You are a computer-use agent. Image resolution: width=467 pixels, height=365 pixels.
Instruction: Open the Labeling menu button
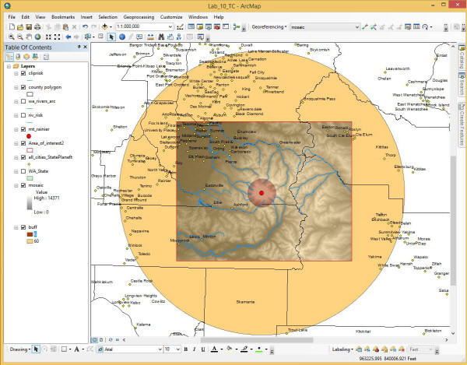(x=342, y=349)
